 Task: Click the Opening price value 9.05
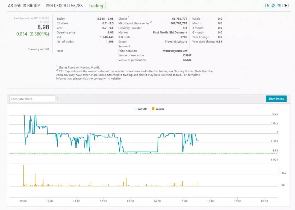click(110, 32)
